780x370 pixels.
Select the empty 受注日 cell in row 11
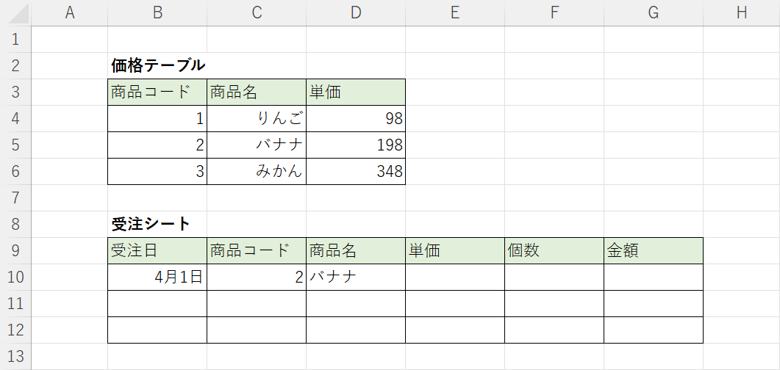(157, 303)
